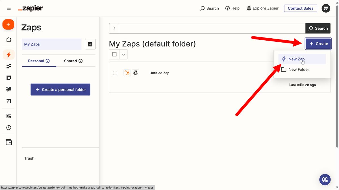Click the Contact Sales button
The height and width of the screenshot is (190, 339).
(x=300, y=8)
